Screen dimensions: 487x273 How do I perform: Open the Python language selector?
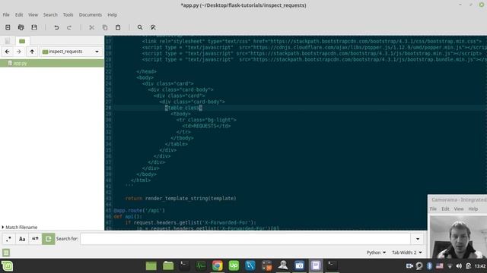click(x=376, y=253)
